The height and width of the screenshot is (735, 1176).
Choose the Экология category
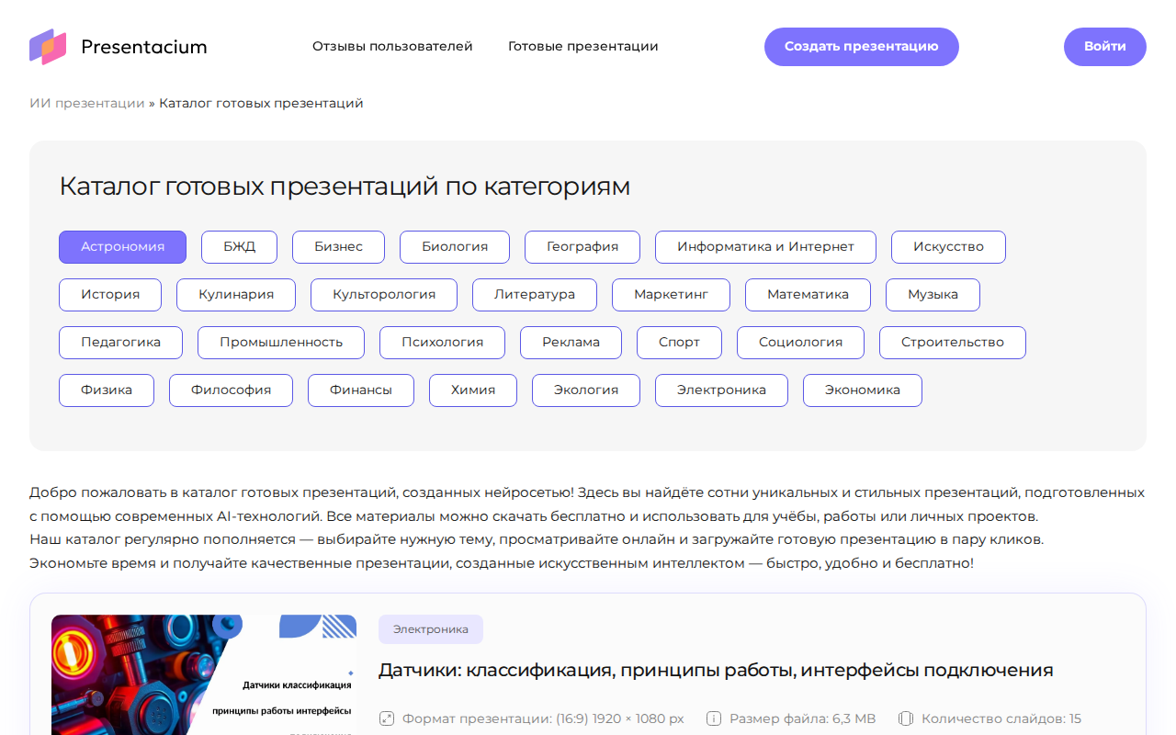coord(586,390)
